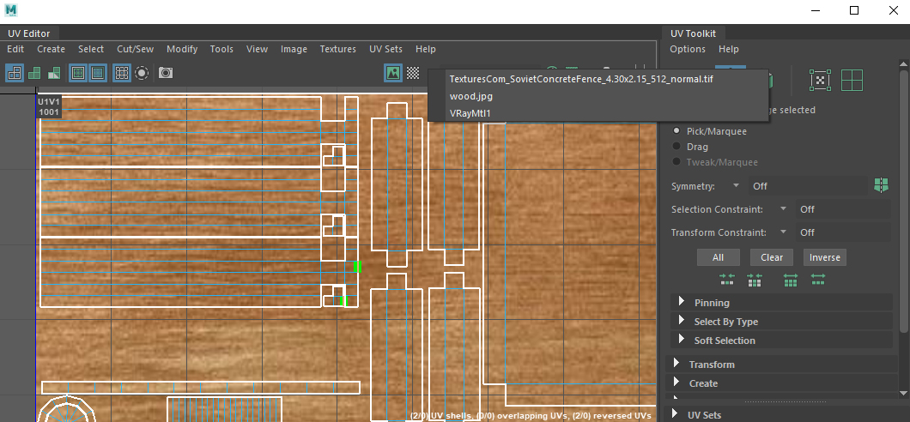Image resolution: width=910 pixels, height=422 pixels.
Task: Toggle the UV grid display icon
Action: [121, 72]
